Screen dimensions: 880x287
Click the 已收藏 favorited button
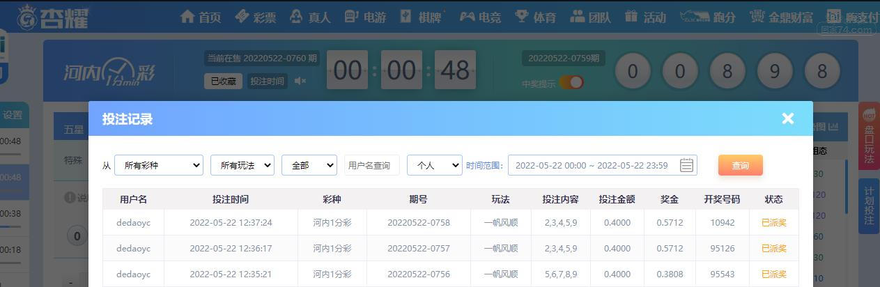(x=224, y=81)
